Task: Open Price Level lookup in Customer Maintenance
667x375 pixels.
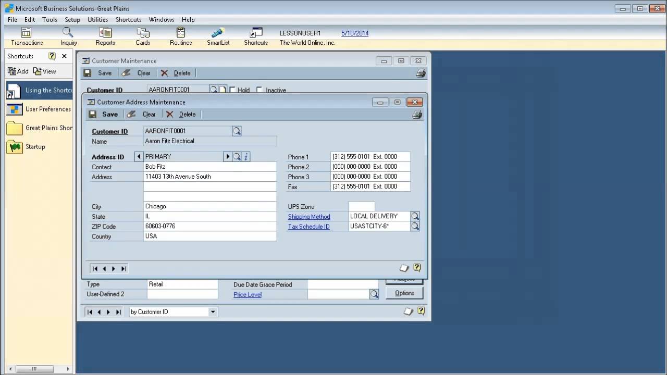Action: pos(374,294)
